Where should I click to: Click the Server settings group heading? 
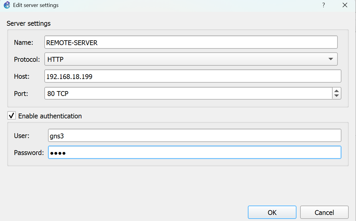click(29, 23)
